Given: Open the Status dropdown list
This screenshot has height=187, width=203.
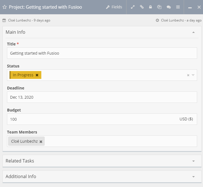Looking at the screenshot, I should coord(193,75).
